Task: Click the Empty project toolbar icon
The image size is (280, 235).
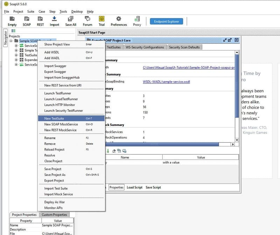Action: [x=12, y=19]
